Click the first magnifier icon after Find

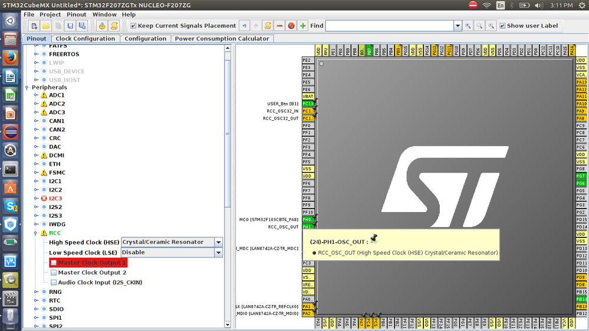[468, 26]
